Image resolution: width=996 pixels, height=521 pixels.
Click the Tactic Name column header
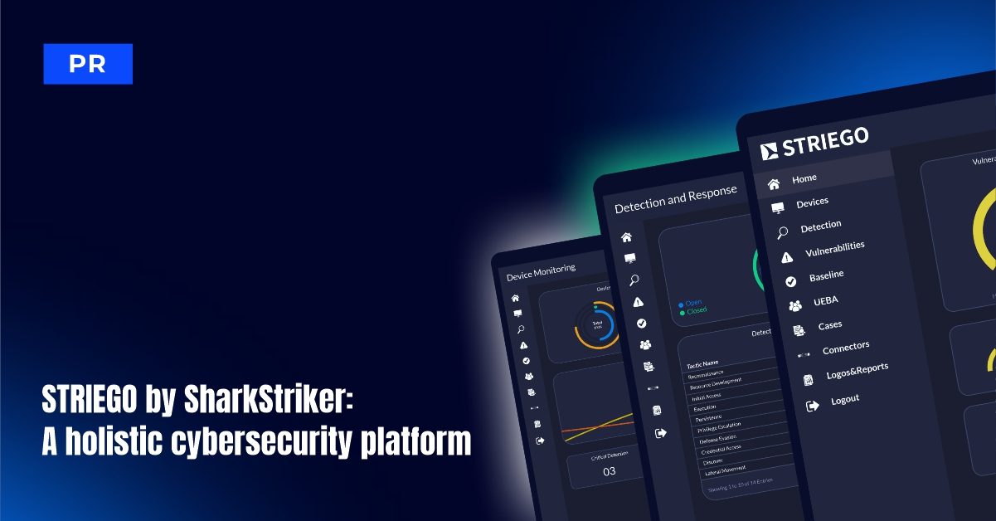[702, 363]
